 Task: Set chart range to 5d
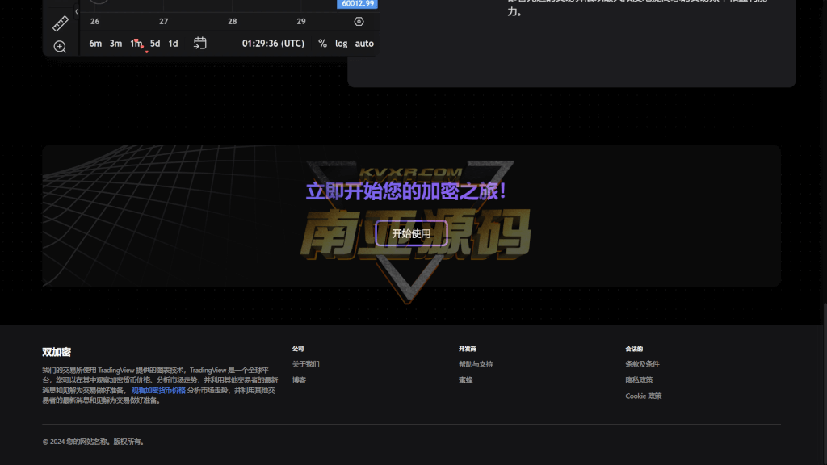(155, 44)
